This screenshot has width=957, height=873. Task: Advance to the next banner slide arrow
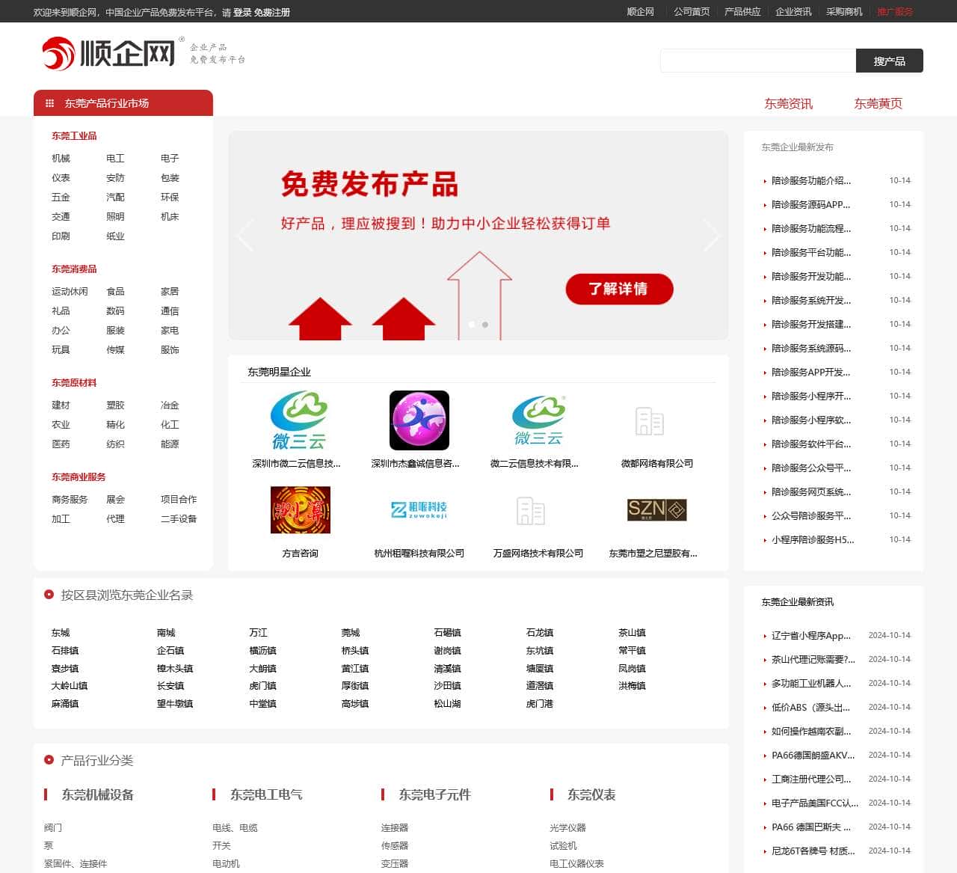click(712, 236)
